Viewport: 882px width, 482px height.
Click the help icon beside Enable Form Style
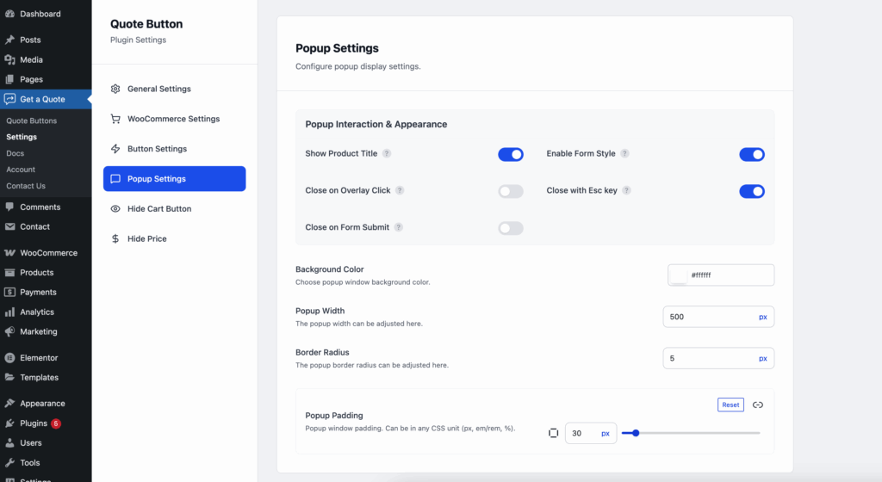pyautogui.click(x=624, y=154)
